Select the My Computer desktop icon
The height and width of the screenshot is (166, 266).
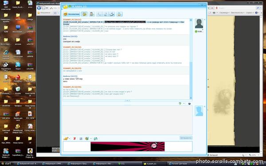pos(6,5)
